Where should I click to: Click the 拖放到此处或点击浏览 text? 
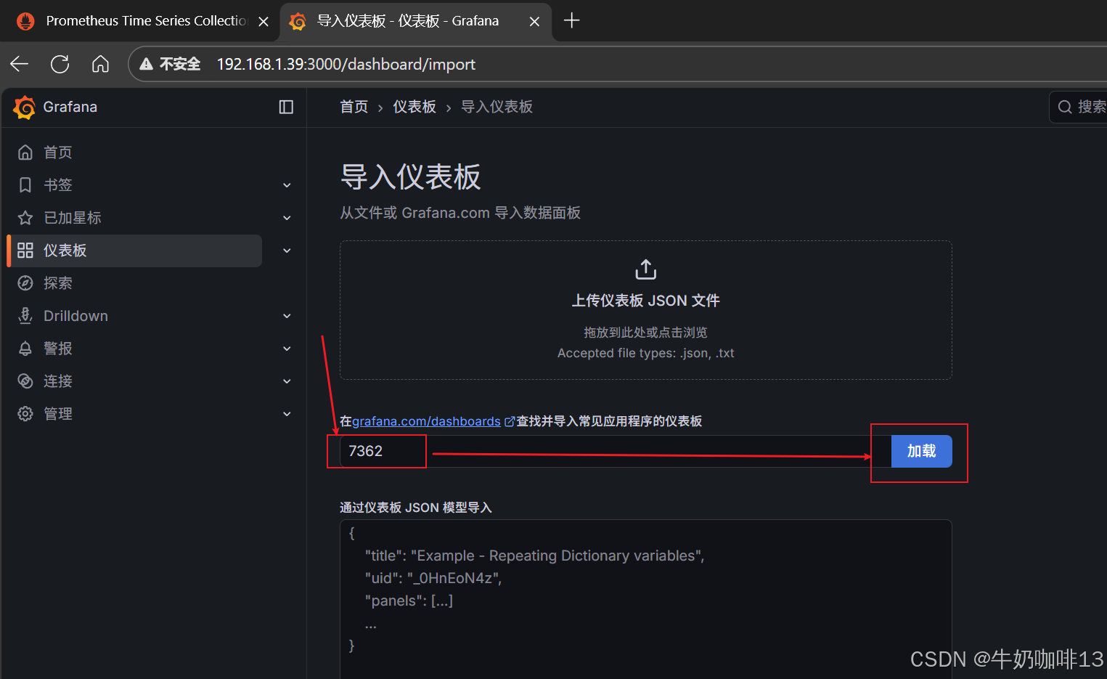tap(646, 332)
